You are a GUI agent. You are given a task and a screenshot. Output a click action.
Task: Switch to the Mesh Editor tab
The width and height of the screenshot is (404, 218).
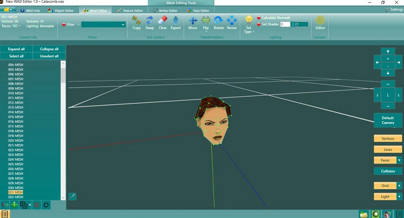[x=95, y=11]
